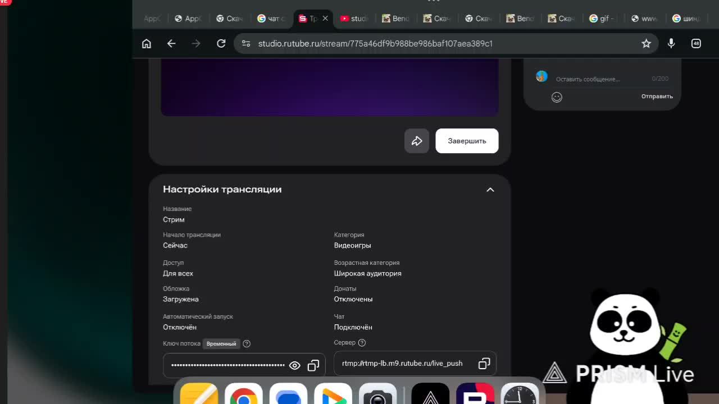Share the stream via arrow icon
Viewport: 719px width, 404px height.
[417, 141]
